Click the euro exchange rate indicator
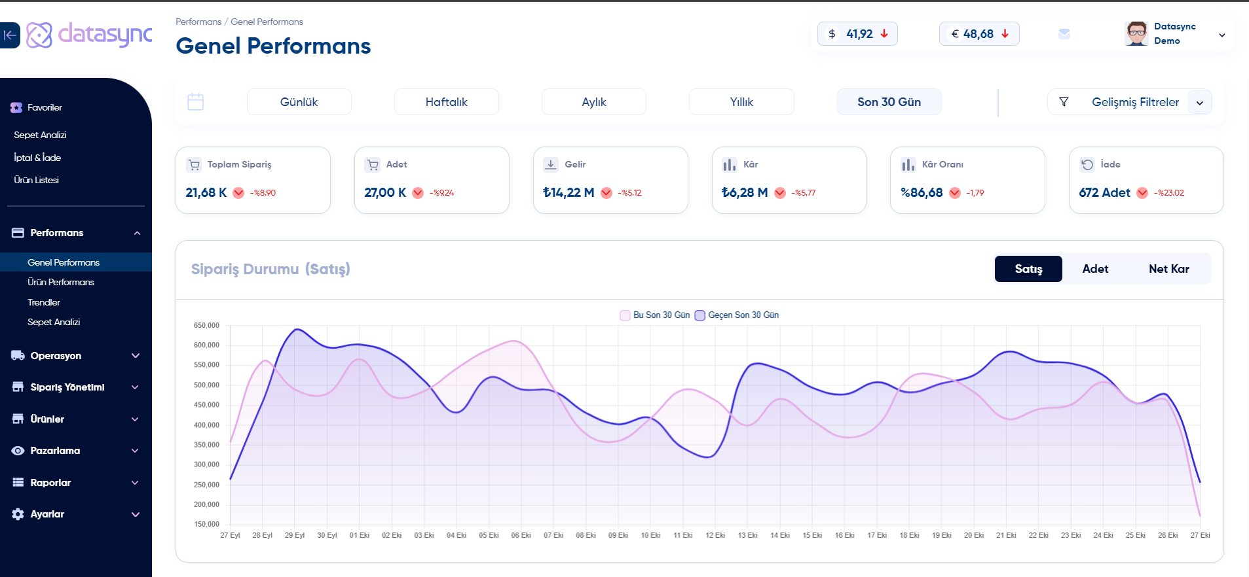 [x=979, y=34]
